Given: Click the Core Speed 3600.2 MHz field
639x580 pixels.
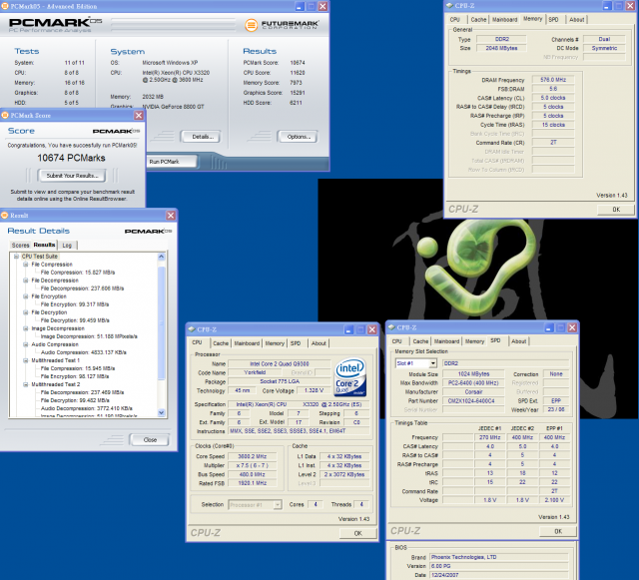Looking at the screenshot, I should coord(253,456).
